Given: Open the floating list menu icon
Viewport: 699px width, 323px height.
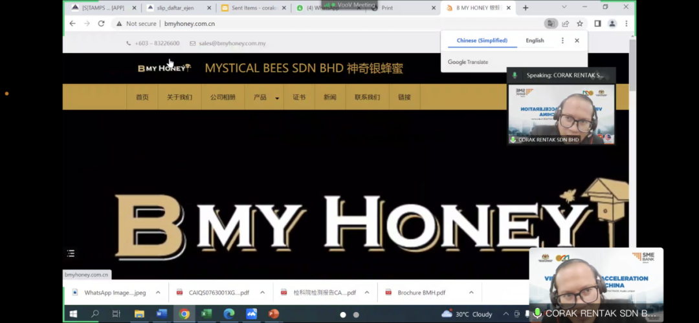Looking at the screenshot, I should click(x=71, y=253).
